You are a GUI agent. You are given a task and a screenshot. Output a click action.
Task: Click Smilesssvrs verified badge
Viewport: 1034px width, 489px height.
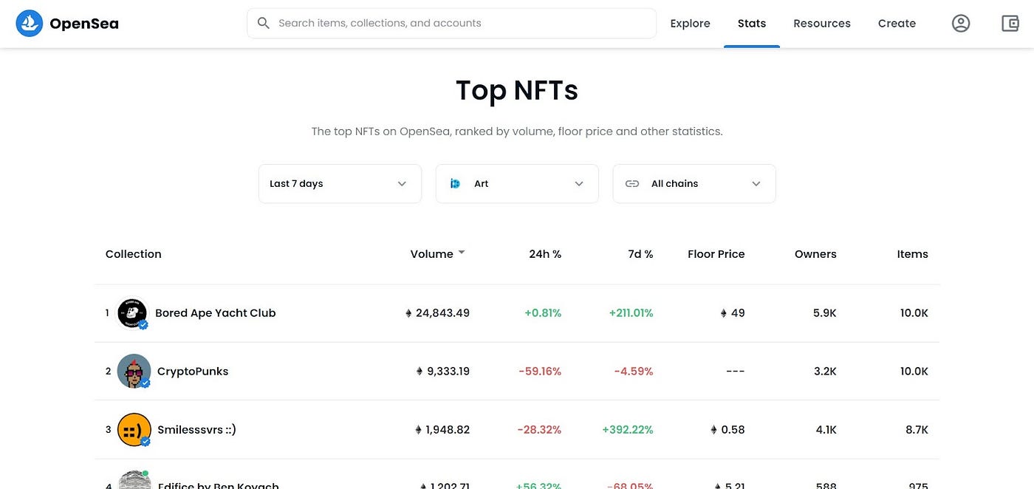tap(145, 442)
